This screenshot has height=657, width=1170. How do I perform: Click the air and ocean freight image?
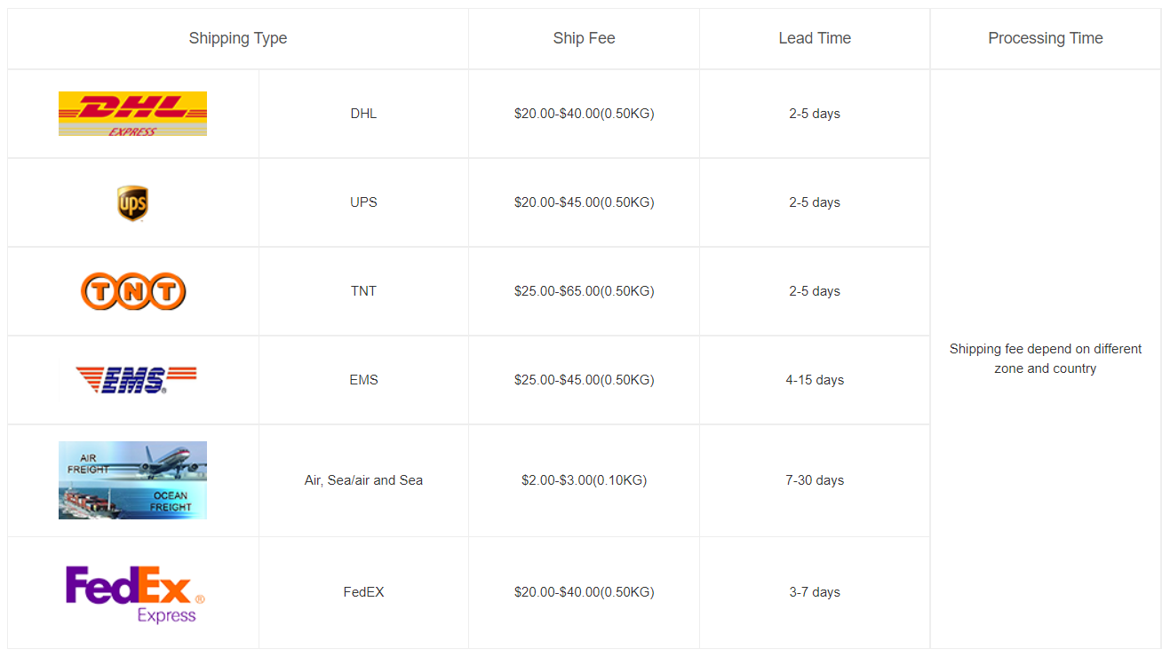pos(132,480)
